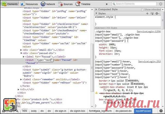Screen dimensions: 165x114
Task: Collapse the Styles section
Action: [96, 13]
